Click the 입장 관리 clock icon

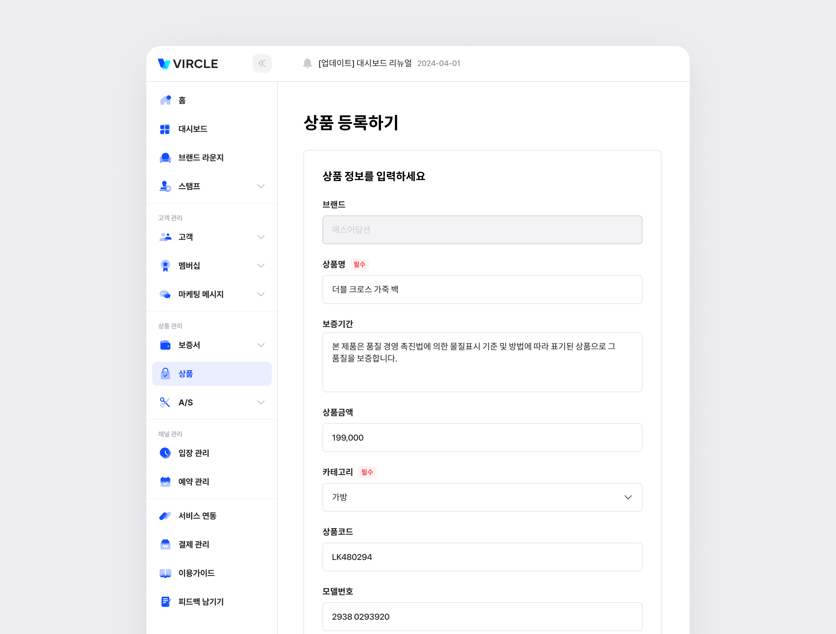click(165, 453)
